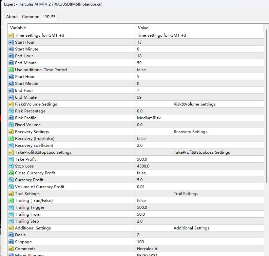Click the icon next to Risk Profile
This screenshot has height=256, width=269.
point(11,118)
